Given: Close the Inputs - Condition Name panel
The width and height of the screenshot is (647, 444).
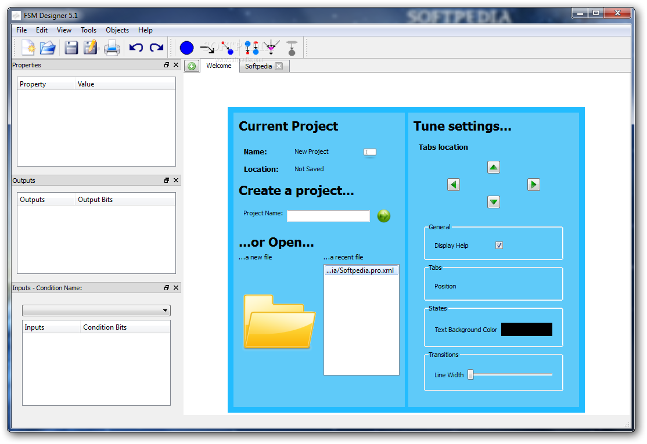Looking at the screenshot, I should [x=176, y=287].
